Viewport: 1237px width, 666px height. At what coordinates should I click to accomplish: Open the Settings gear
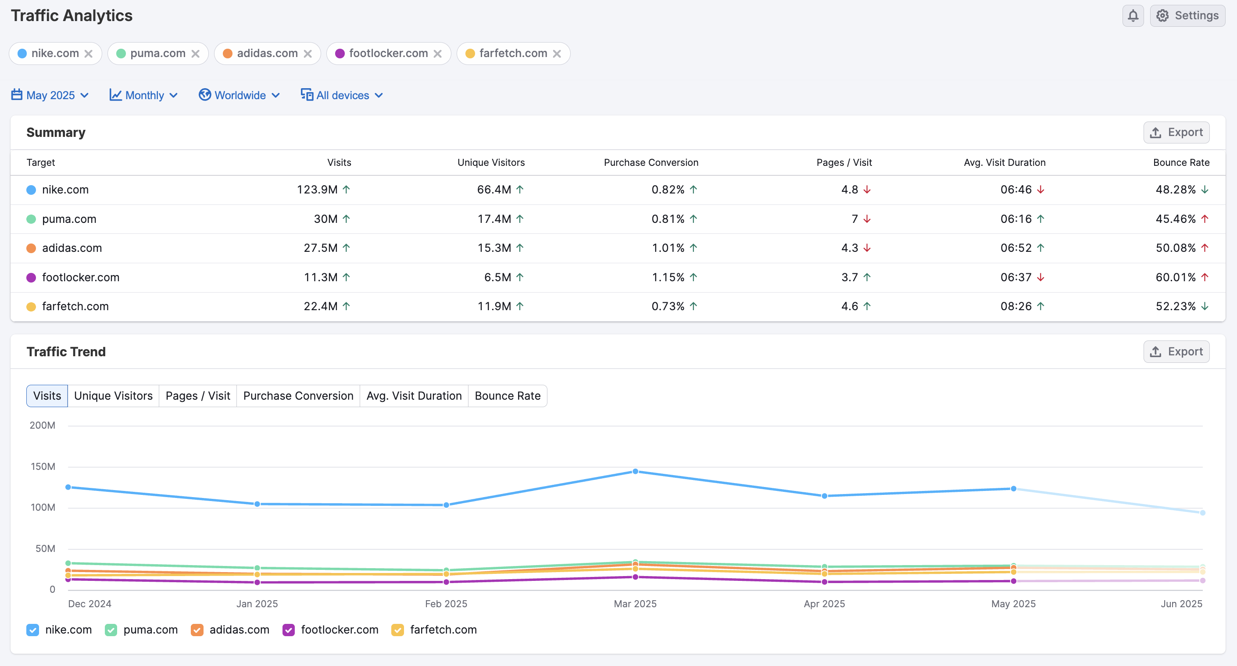click(1162, 15)
